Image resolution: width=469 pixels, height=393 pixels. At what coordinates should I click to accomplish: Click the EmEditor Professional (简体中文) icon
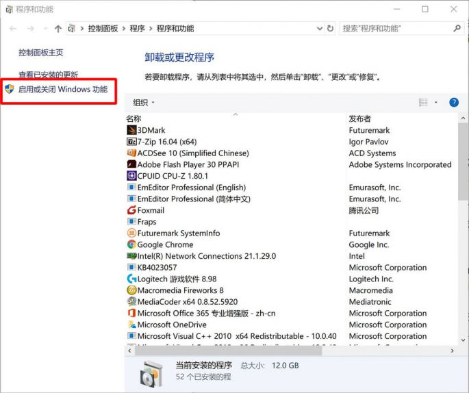[131, 199]
